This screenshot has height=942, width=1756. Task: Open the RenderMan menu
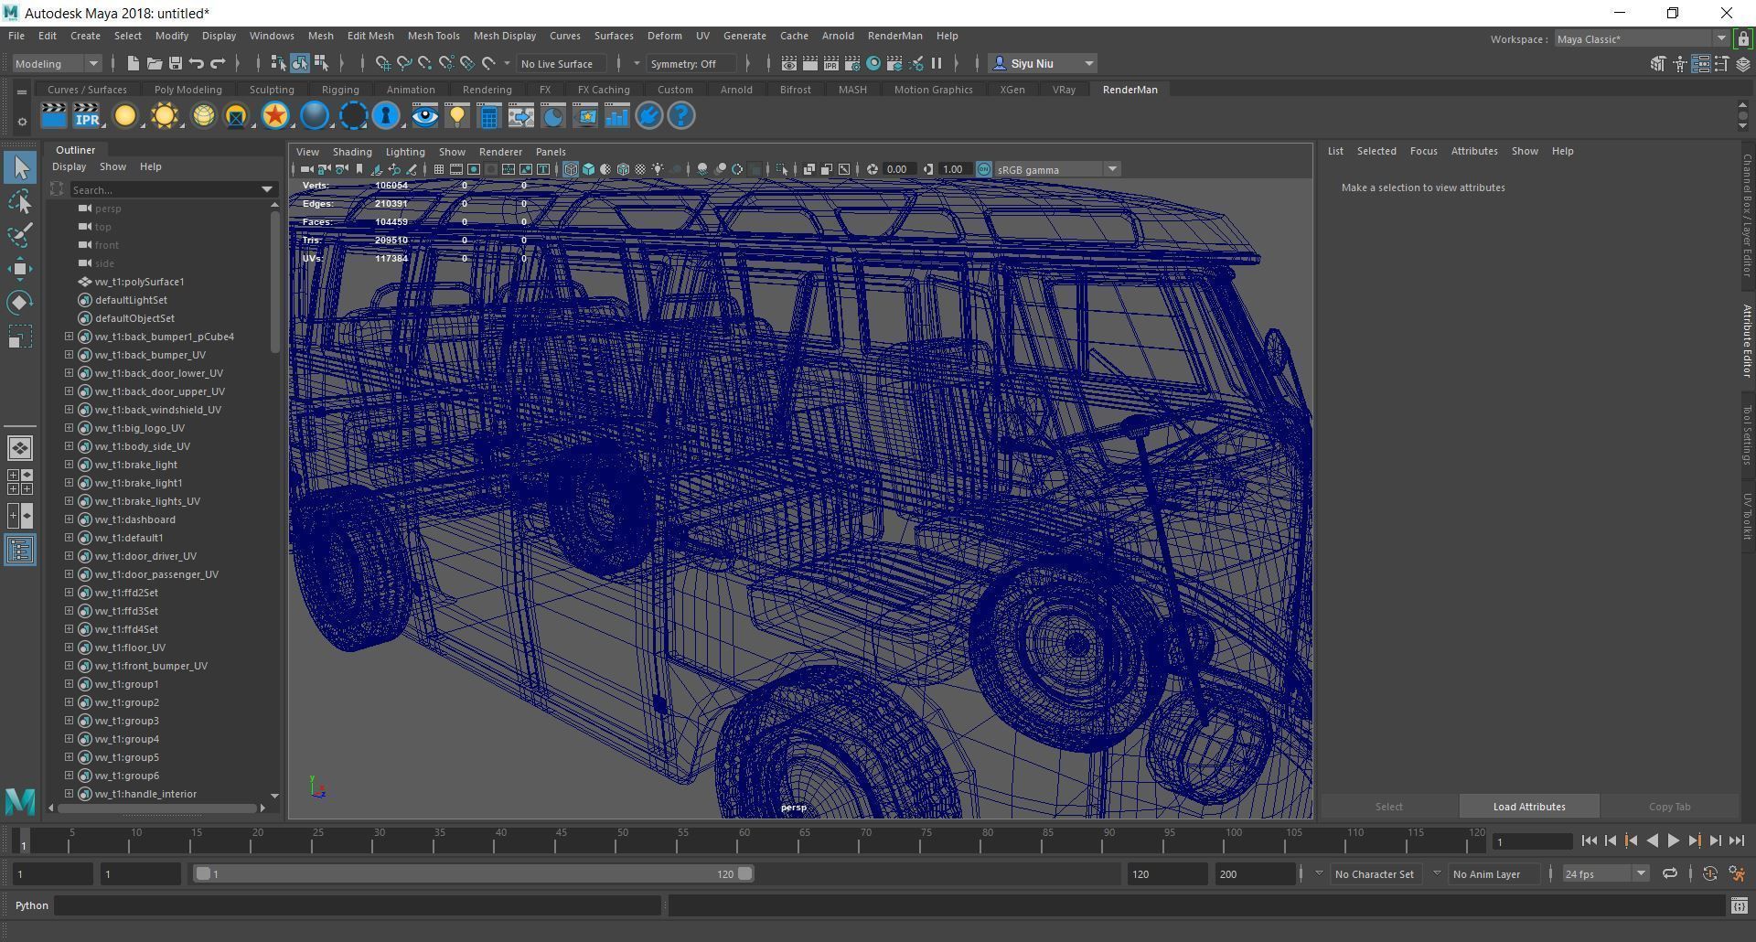point(894,36)
